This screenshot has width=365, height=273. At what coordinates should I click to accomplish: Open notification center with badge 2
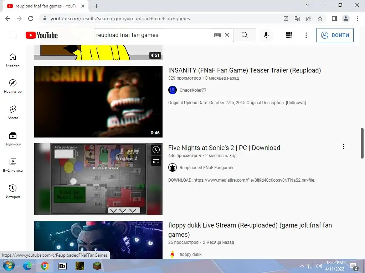(354, 267)
